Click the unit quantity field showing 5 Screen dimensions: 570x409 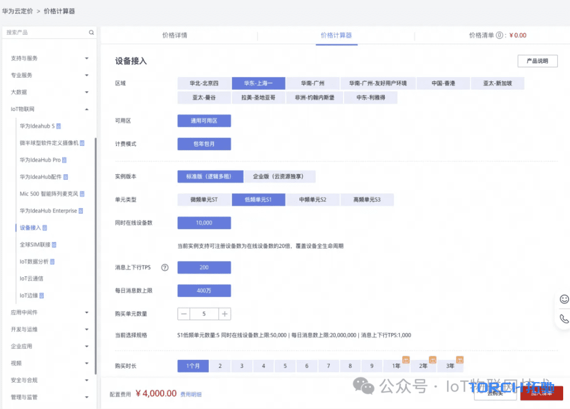[204, 314]
